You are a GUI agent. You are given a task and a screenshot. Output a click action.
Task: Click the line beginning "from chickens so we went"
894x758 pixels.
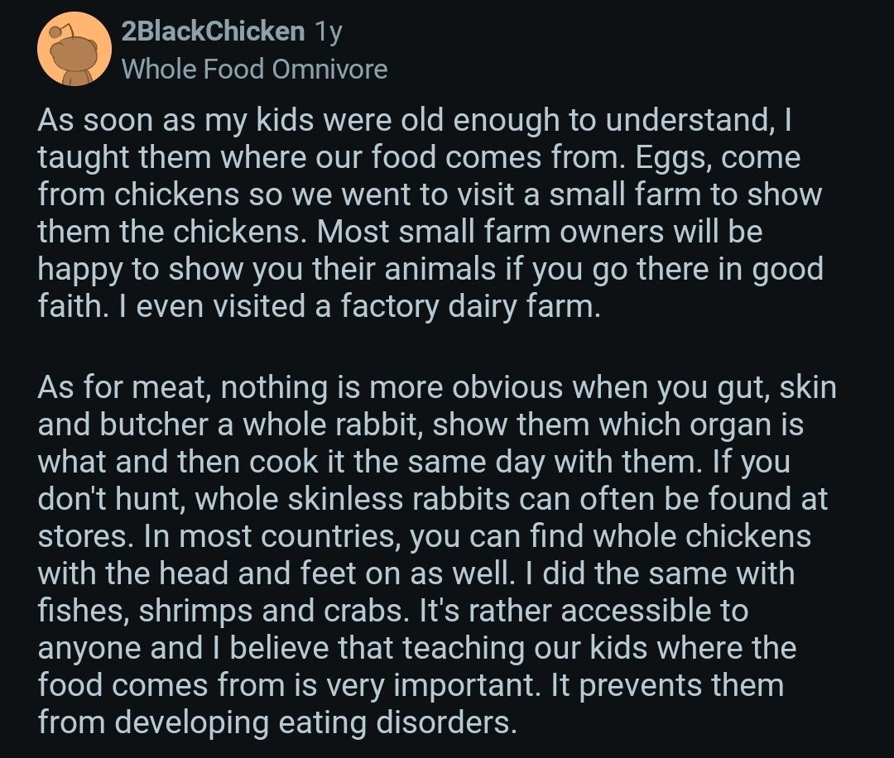point(429,195)
